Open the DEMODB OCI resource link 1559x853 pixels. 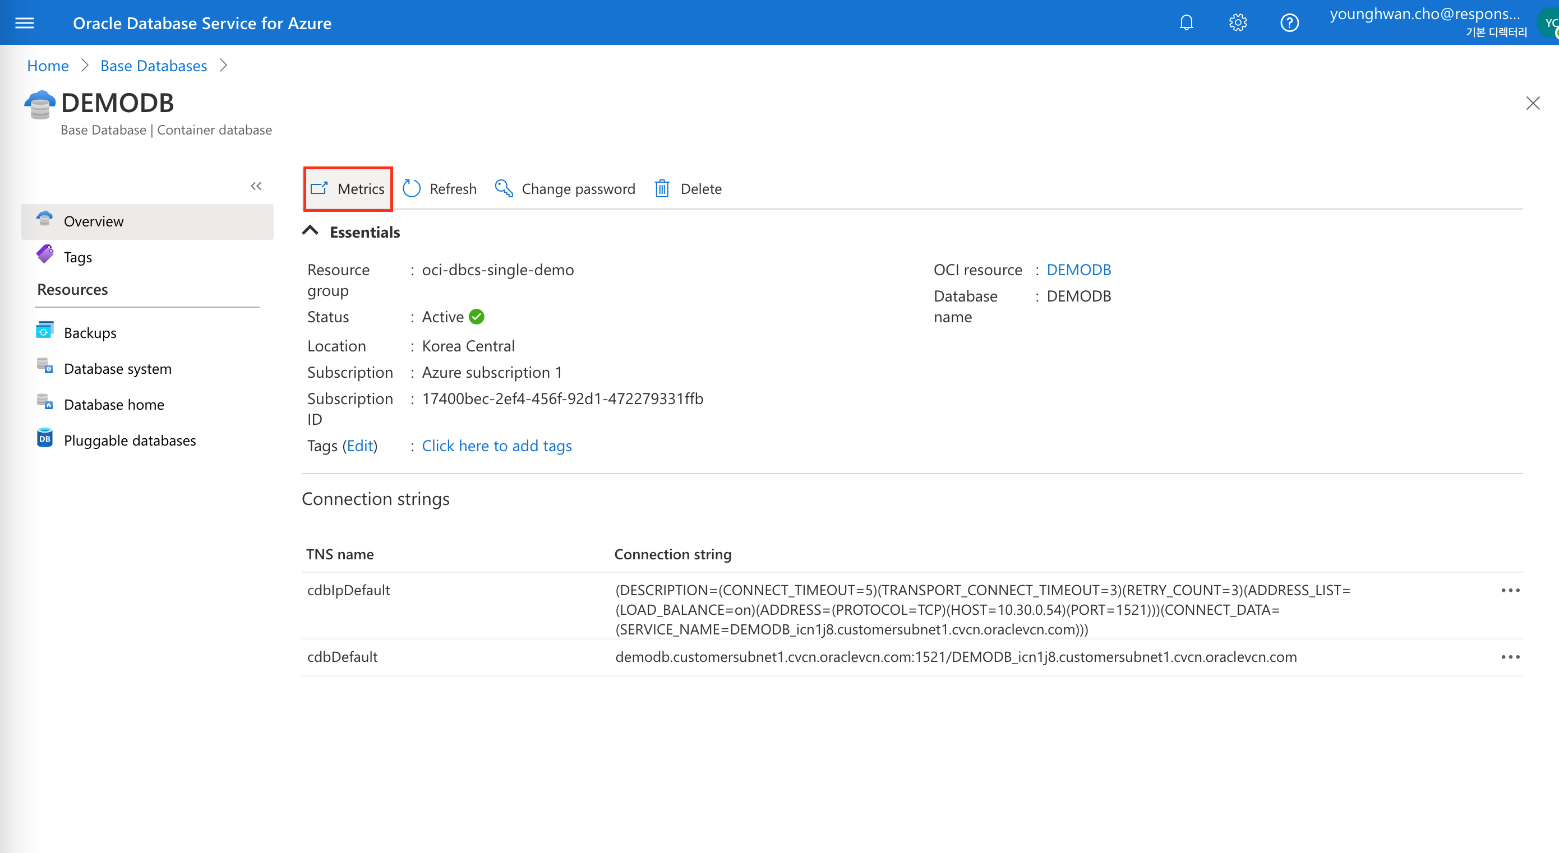1078,270
